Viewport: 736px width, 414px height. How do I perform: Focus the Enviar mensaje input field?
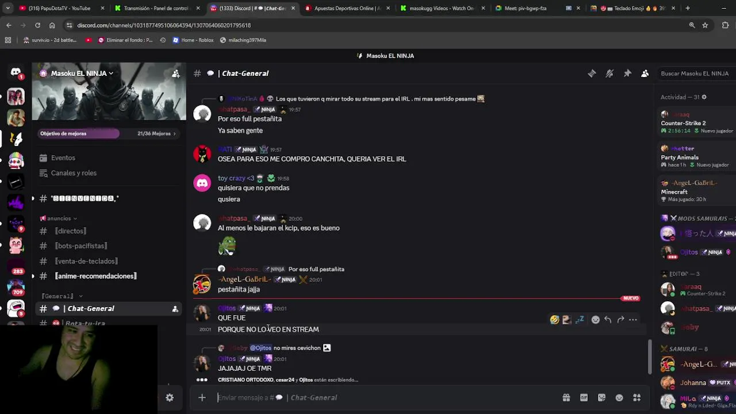coord(385,397)
